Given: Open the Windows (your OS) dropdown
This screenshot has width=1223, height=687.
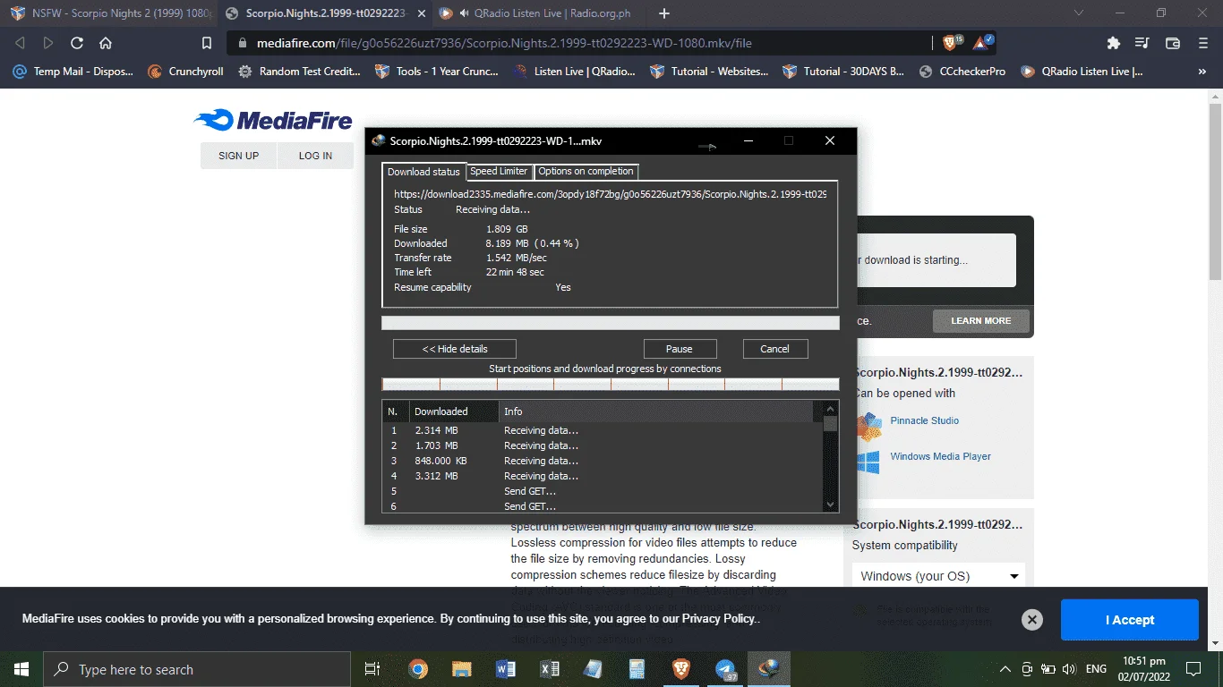Looking at the screenshot, I should [938, 576].
